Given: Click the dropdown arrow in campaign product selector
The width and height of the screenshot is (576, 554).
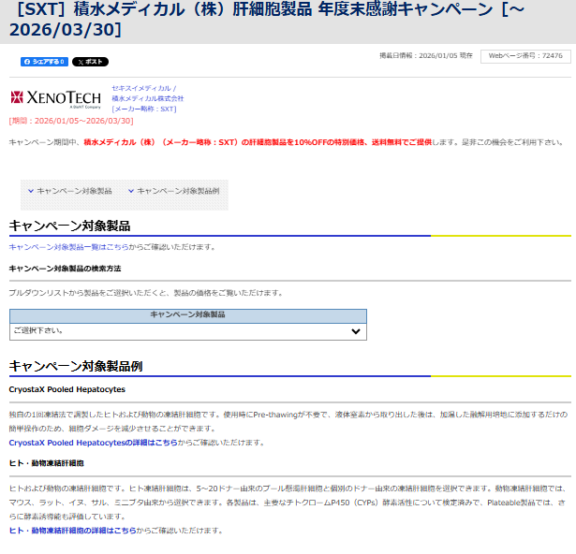Looking at the screenshot, I should [355, 331].
